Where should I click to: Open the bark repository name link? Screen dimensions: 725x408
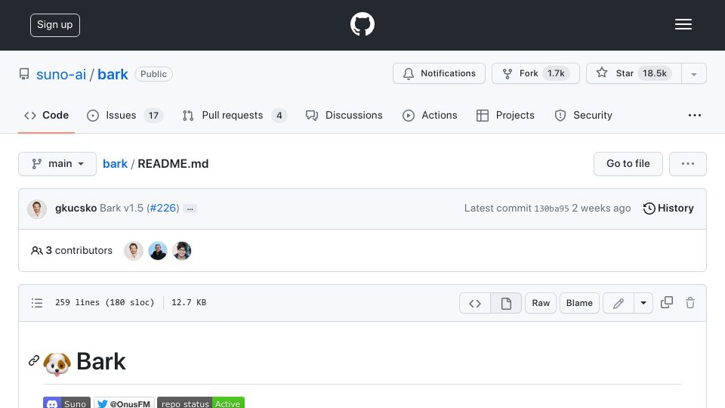(x=113, y=74)
